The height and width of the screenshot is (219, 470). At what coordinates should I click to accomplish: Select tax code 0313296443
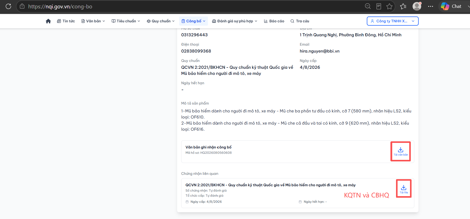(194, 35)
